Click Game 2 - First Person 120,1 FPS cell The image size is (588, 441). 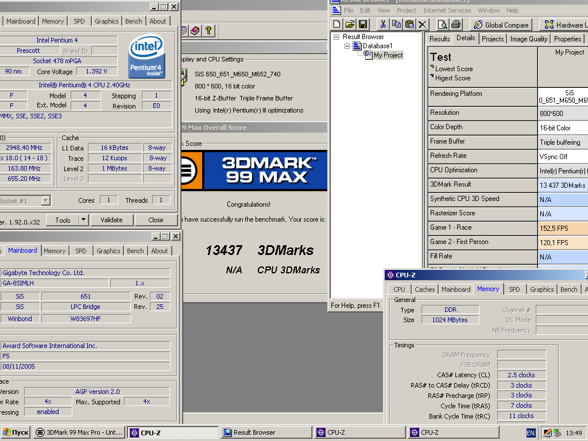coord(563,243)
